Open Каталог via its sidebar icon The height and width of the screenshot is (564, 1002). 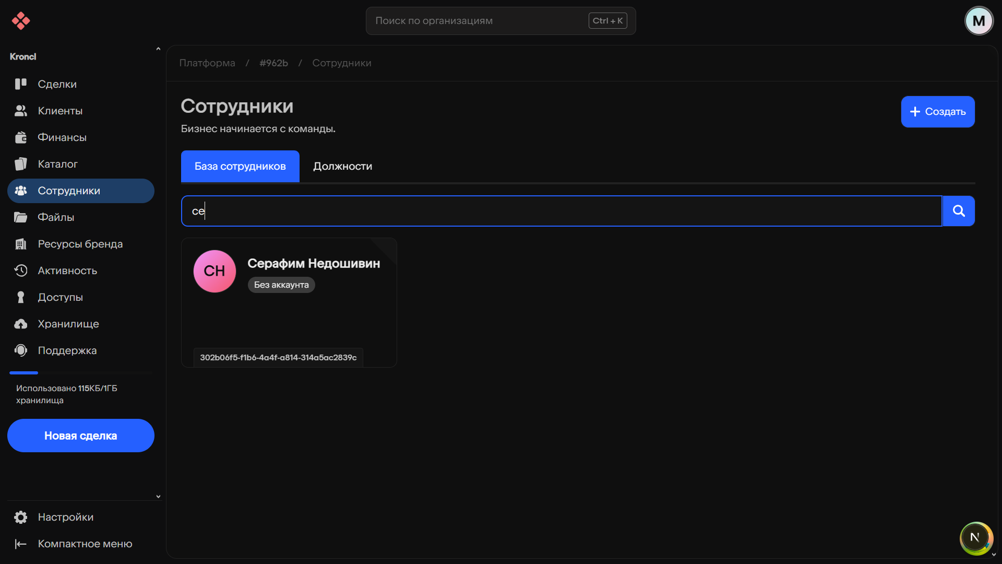point(21,164)
